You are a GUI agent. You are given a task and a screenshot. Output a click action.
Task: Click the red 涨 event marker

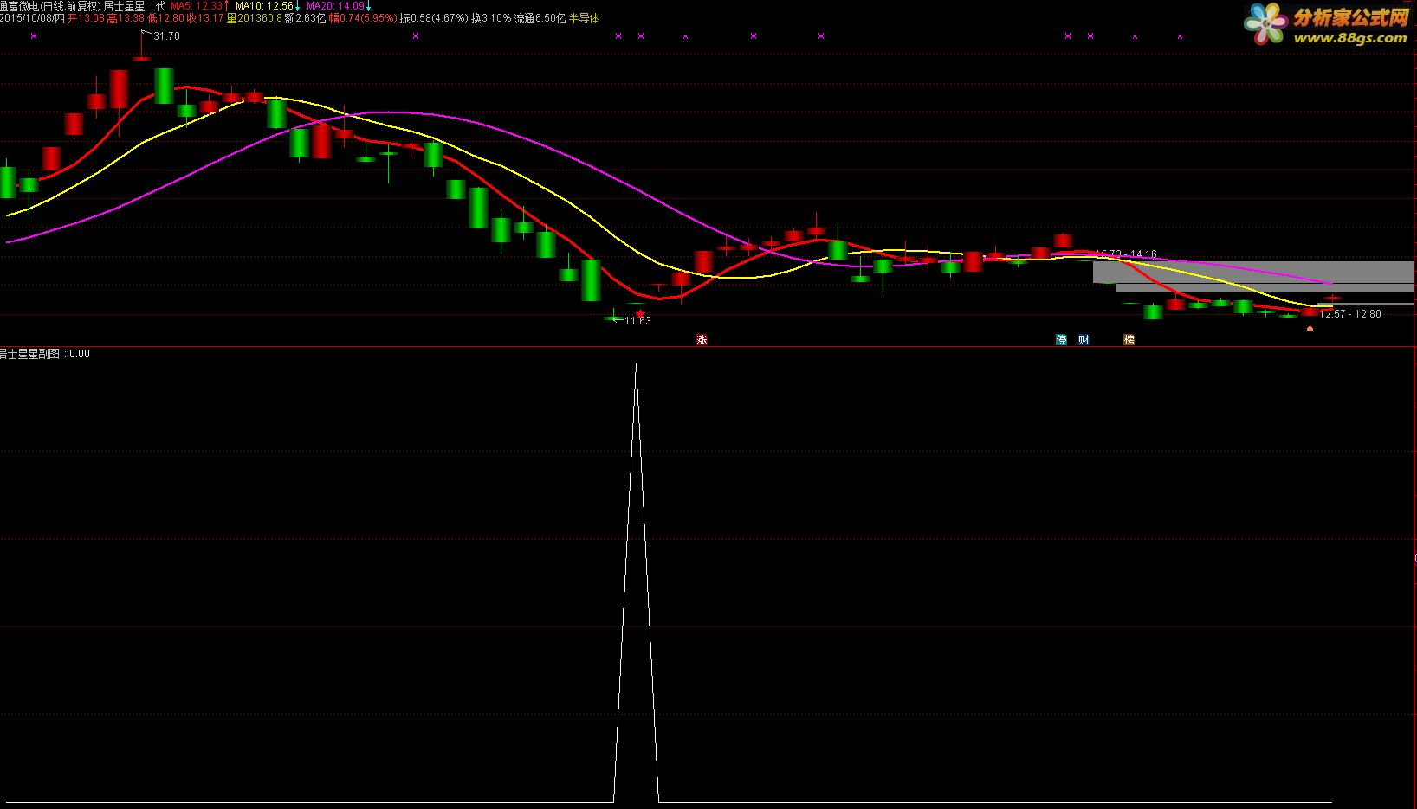702,340
